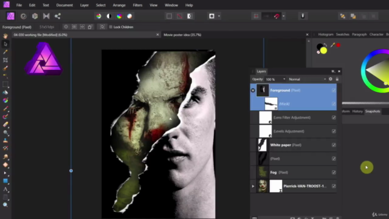Open blend ranges gear in Layers panel
The image size is (389, 219).
click(x=331, y=79)
